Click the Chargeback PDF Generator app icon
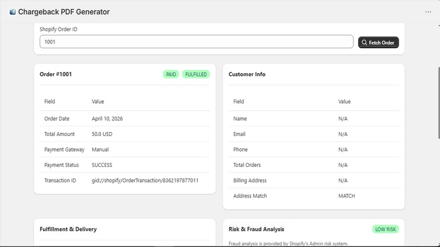The width and height of the screenshot is (440, 247). [13, 12]
